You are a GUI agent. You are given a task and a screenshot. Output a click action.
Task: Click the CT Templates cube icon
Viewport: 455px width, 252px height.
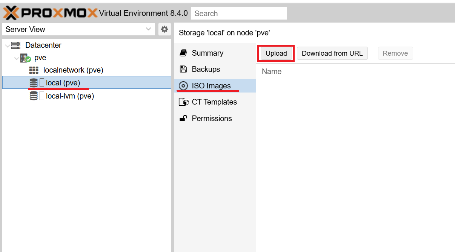pos(183,102)
